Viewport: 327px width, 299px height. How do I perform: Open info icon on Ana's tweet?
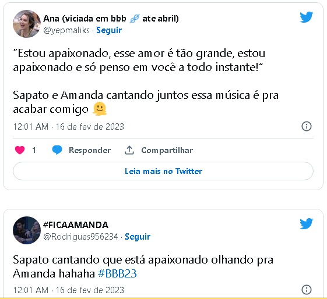coord(307,126)
